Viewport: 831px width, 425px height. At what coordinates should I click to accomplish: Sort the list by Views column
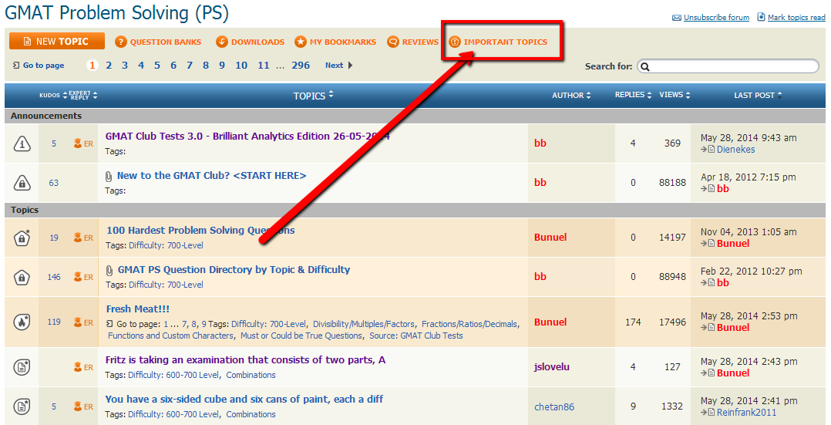tap(675, 95)
